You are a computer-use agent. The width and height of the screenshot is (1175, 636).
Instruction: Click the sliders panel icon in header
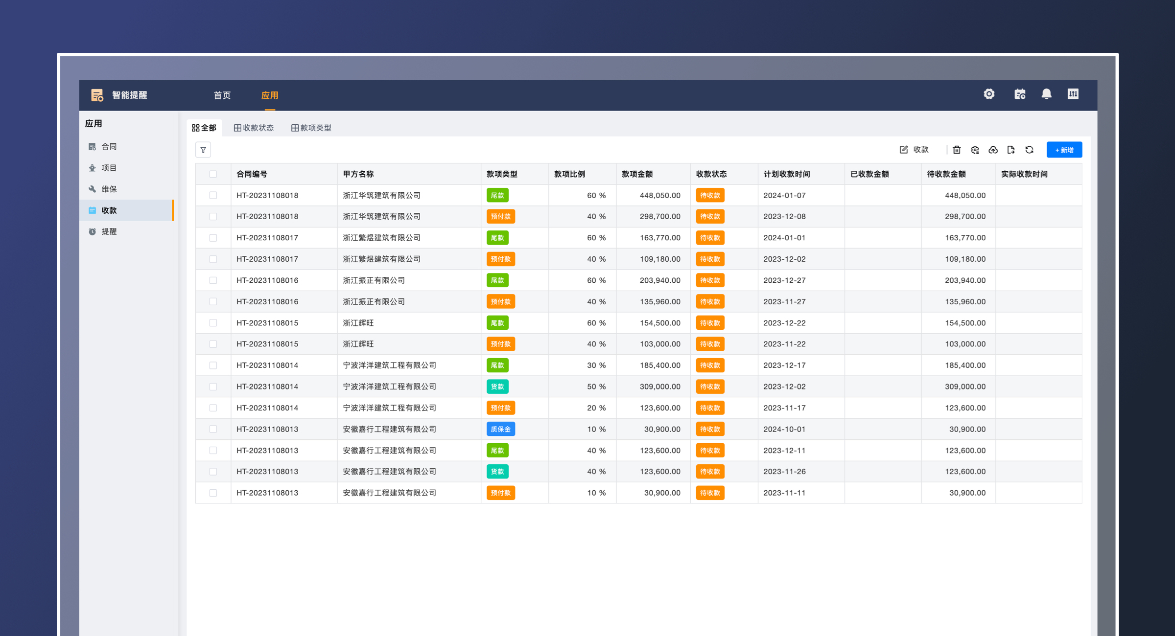point(1073,94)
